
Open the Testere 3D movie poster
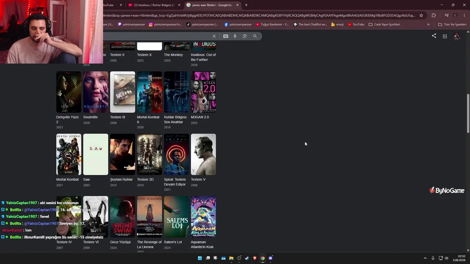[x=149, y=154]
